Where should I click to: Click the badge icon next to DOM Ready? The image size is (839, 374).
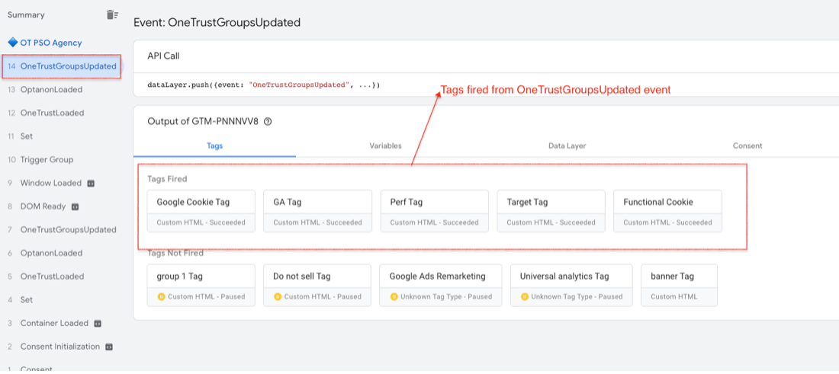click(76, 206)
